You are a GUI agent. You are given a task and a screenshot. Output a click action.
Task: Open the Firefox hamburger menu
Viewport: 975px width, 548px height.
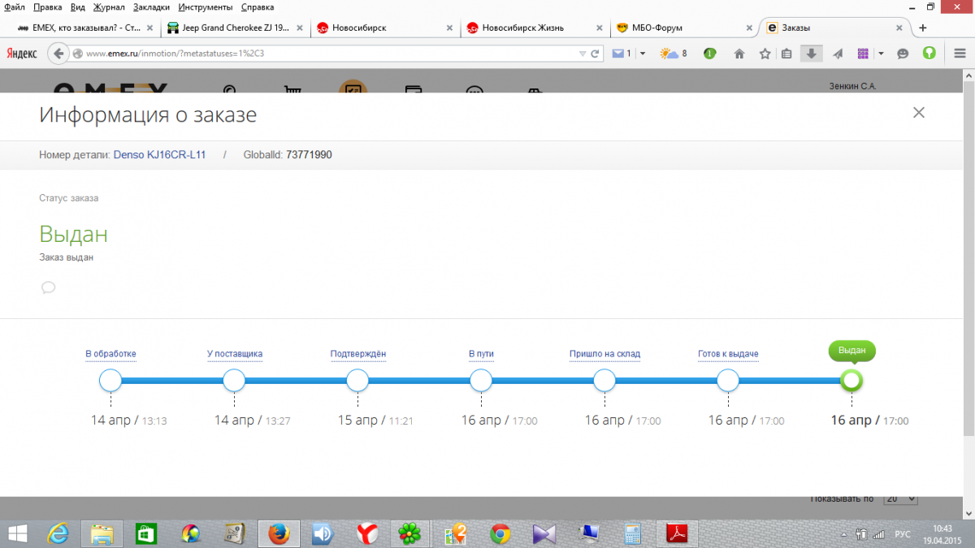[960, 54]
